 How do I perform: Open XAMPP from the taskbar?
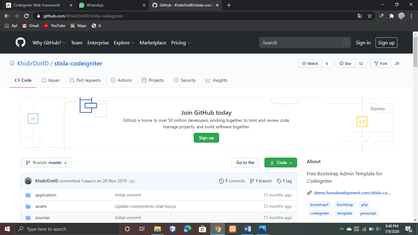point(232,229)
